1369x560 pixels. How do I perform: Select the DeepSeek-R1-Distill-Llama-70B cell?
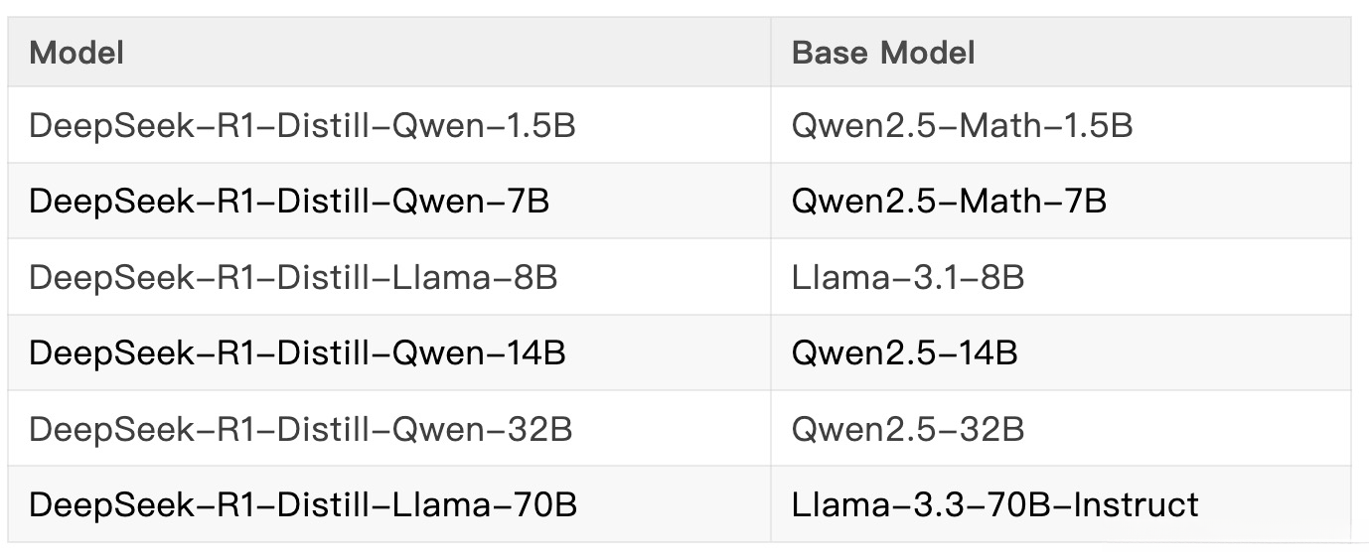pos(303,504)
